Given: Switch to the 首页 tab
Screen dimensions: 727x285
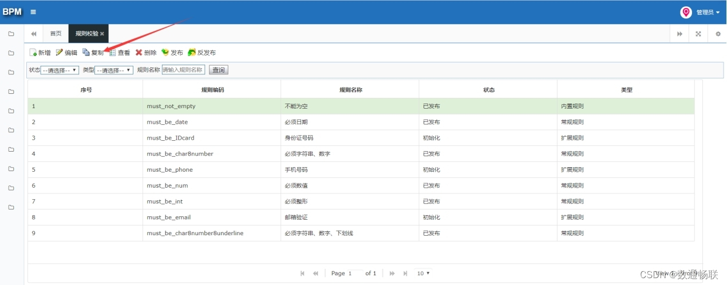Looking at the screenshot, I should coord(56,34).
